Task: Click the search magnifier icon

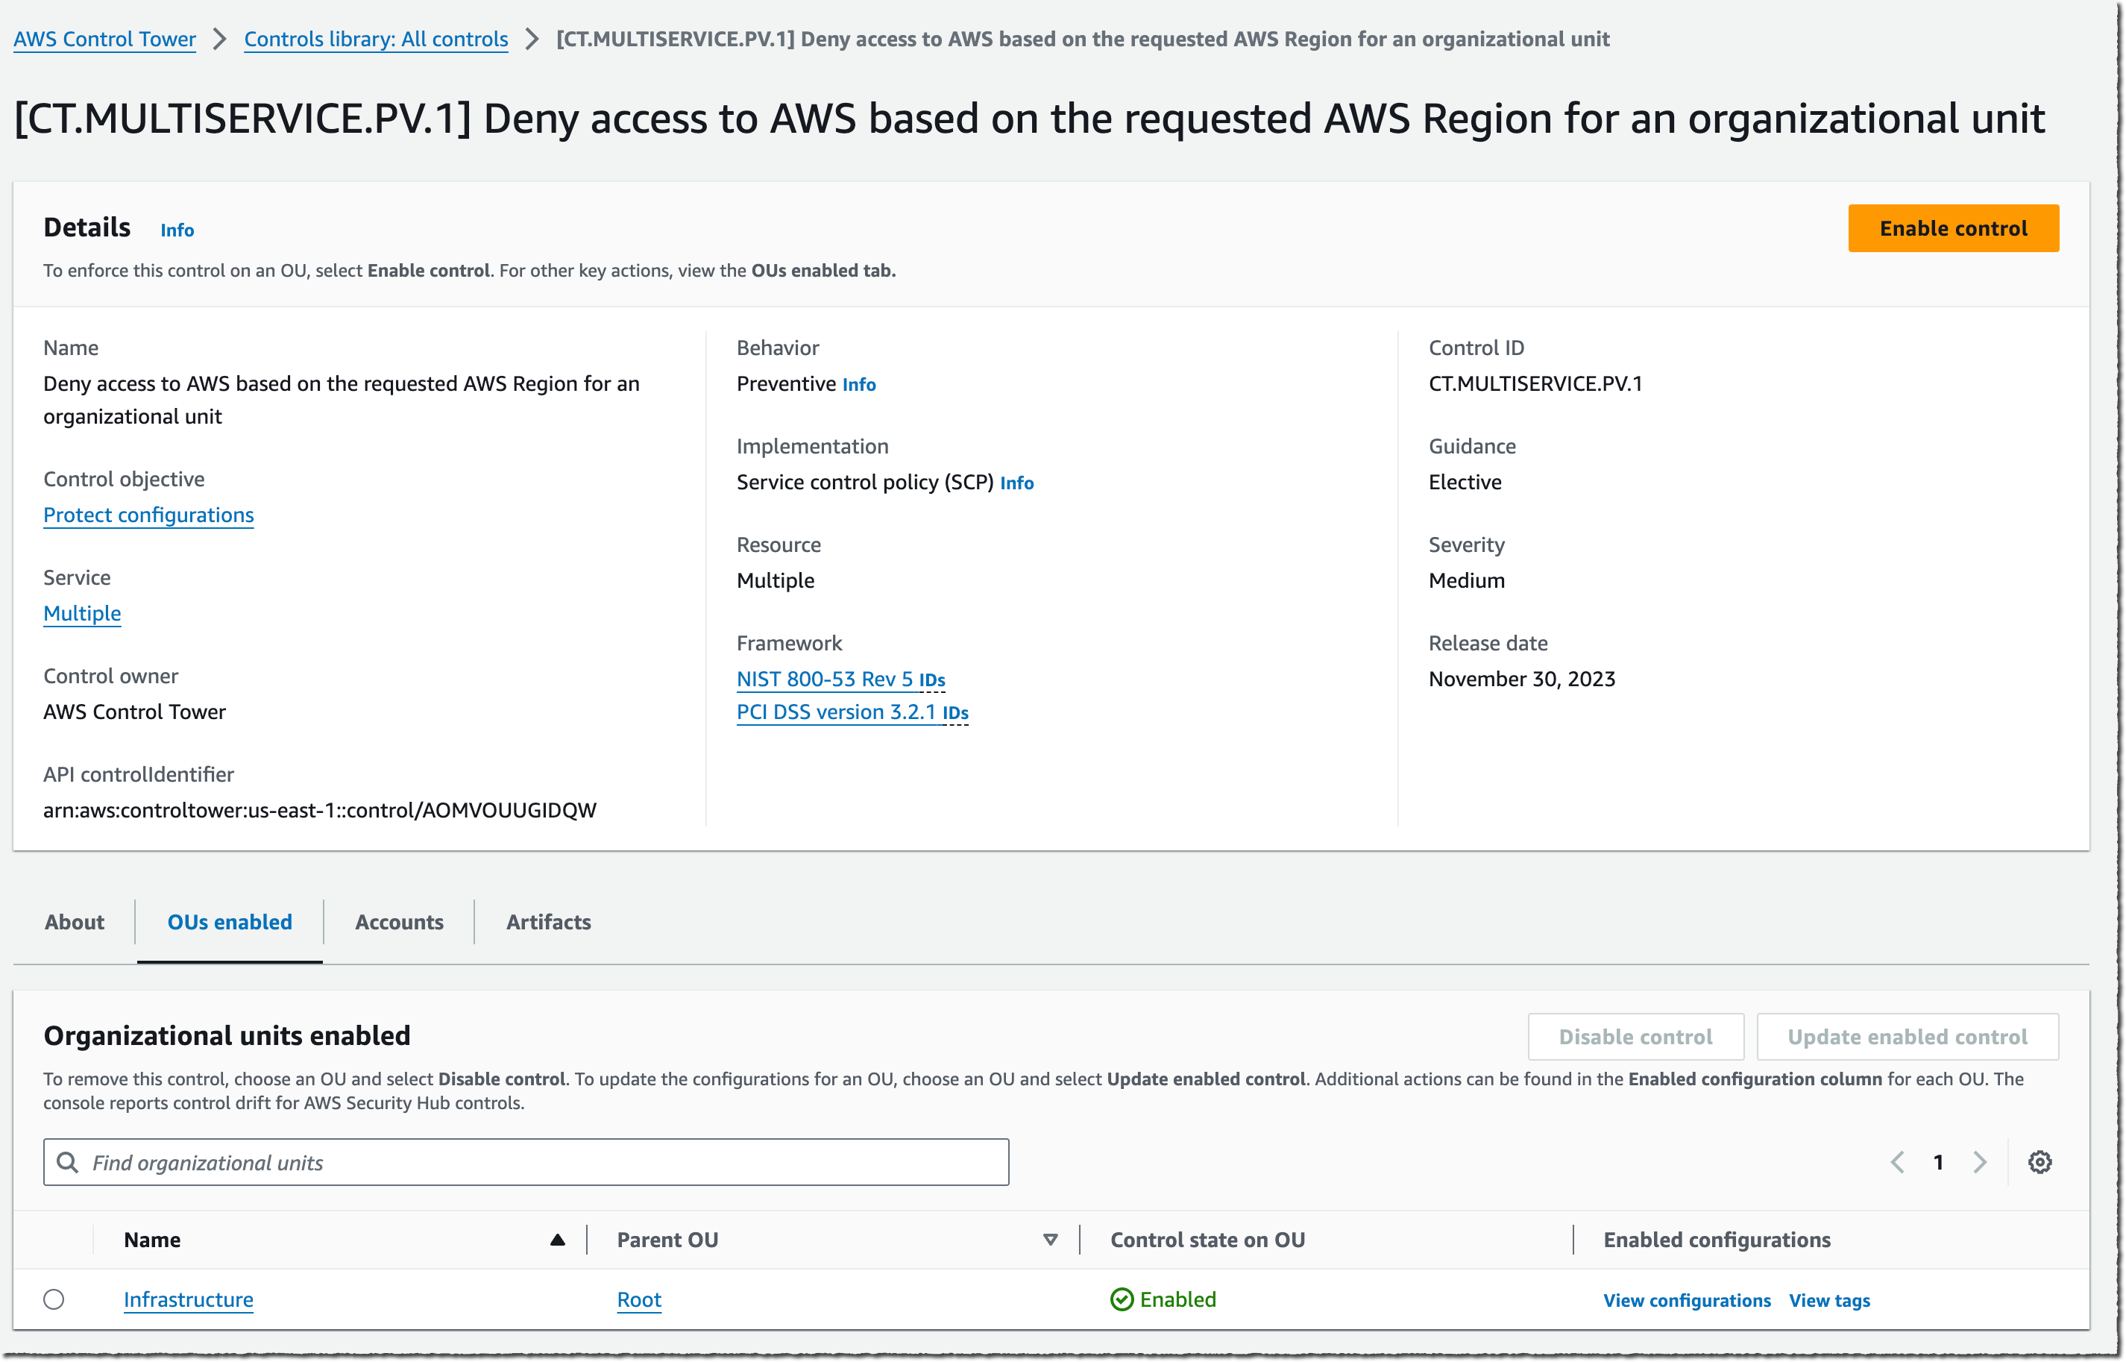Action: point(67,1162)
